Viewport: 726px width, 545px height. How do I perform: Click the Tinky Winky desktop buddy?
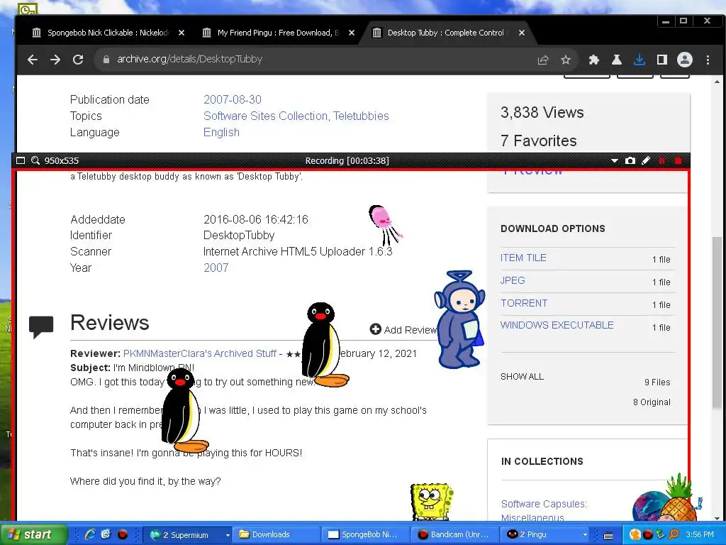coord(459,320)
